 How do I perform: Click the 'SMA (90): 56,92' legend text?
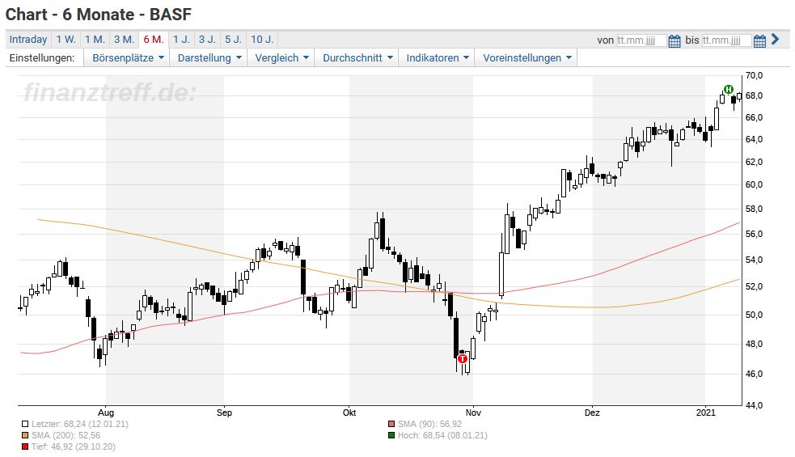(x=430, y=424)
